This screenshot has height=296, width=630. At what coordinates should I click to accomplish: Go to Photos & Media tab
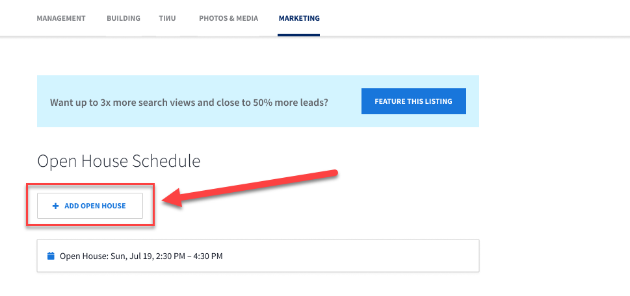click(229, 18)
